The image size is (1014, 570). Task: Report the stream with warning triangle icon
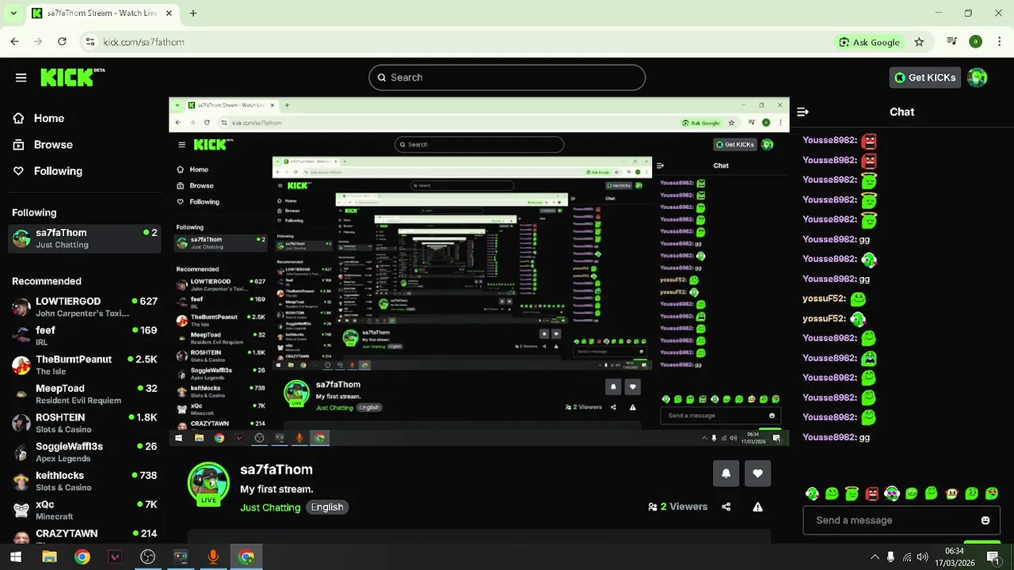tap(757, 507)
